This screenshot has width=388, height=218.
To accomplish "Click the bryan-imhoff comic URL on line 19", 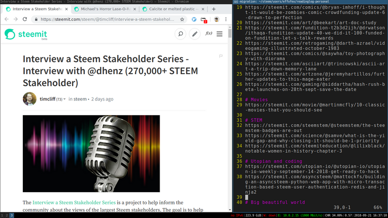I will (315, 12).
